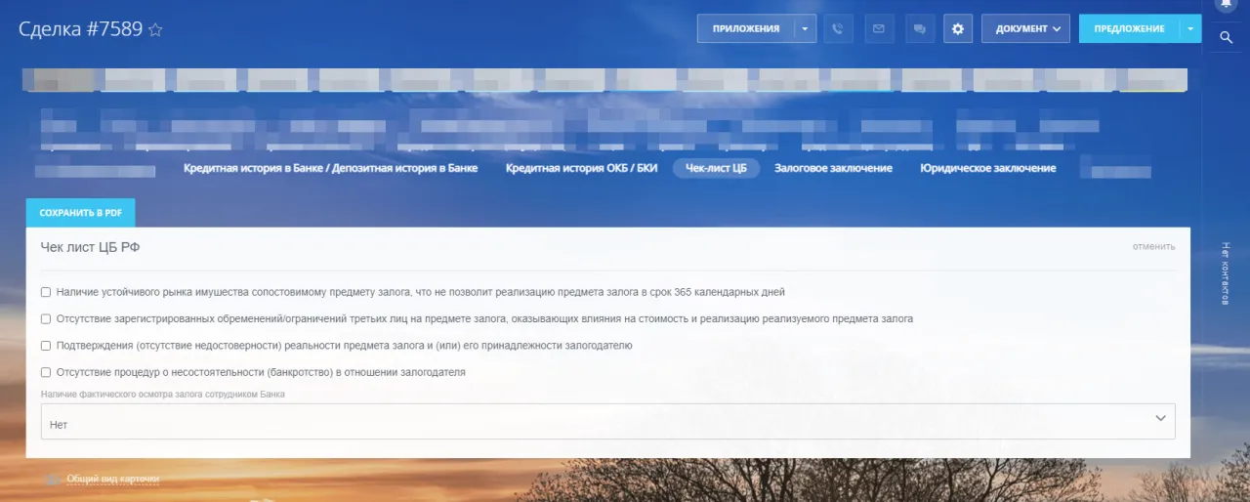Open the Документ dropdown menu
The width and height of the screenshot is (1250, 502).
[1025, 29]
